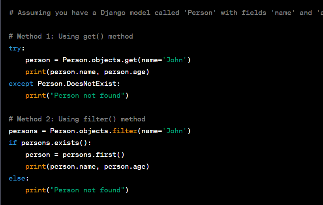Viewport: 323px width, 205px height.
Task: Click the 'if' keyword
Action: tap(13, 143)
